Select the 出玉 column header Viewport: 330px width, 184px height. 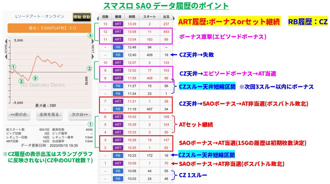click(x=166, y=17)
